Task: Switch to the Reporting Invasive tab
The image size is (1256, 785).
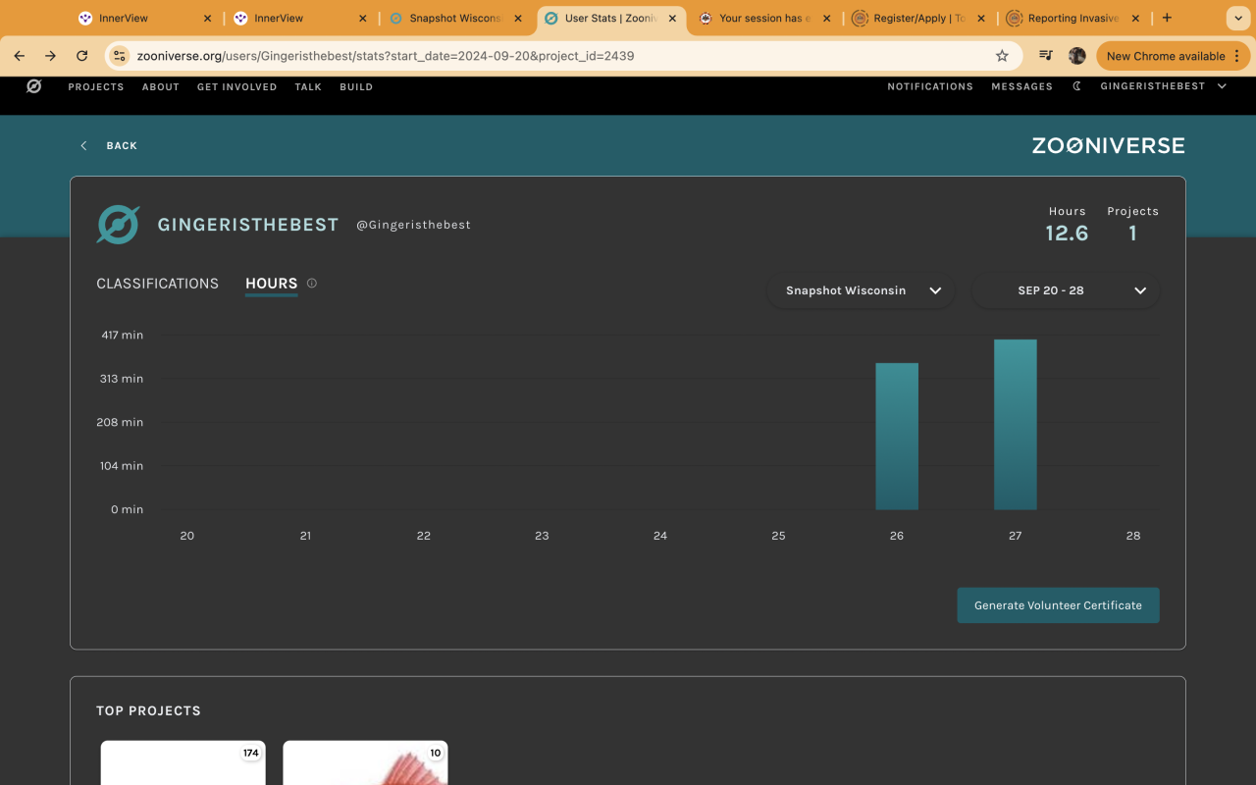Action: (x=1073, y=18)
